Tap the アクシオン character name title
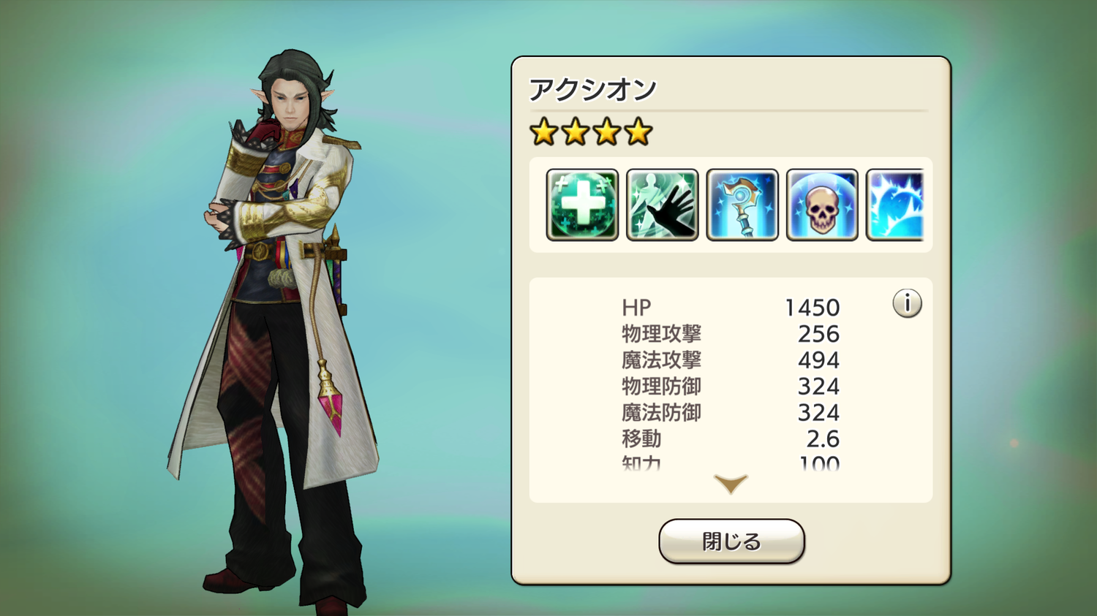The width and height of the screenshot is (1097, 616). click(592, 89)
